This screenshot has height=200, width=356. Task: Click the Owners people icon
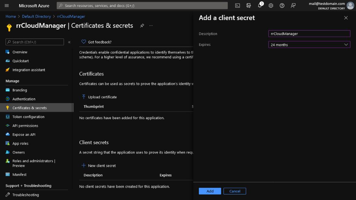(8, 152)
